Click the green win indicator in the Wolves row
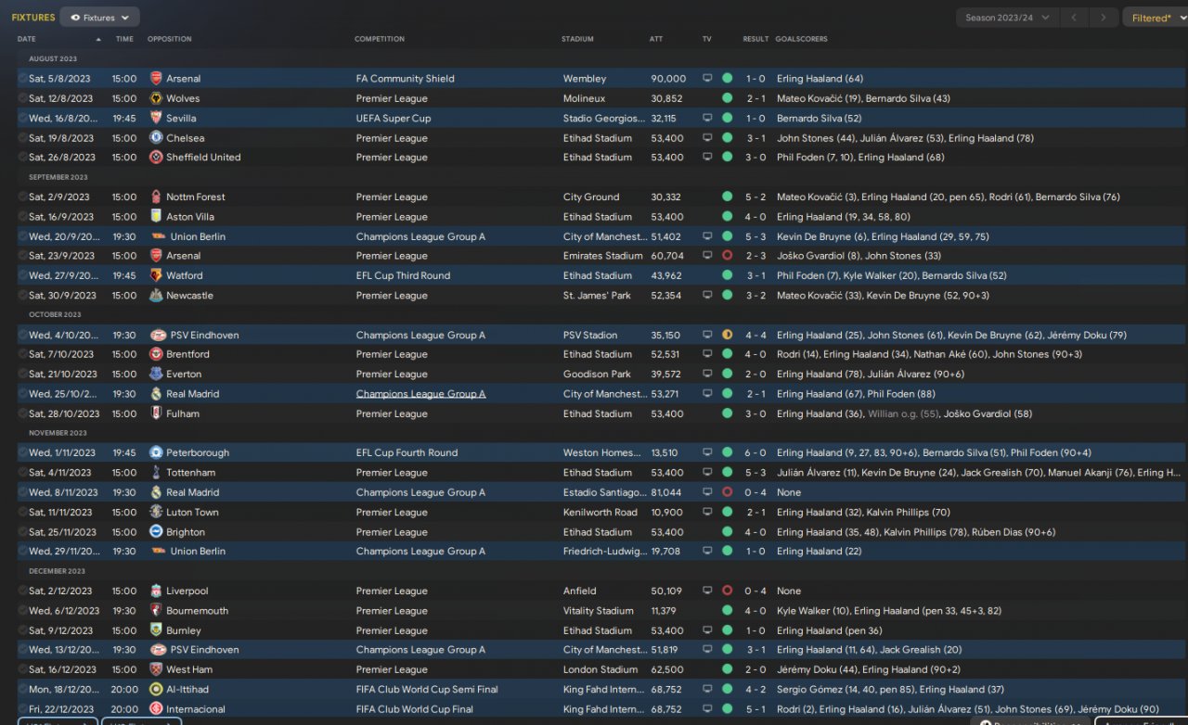Screen dimensions: 1188x725 (727, 98)
